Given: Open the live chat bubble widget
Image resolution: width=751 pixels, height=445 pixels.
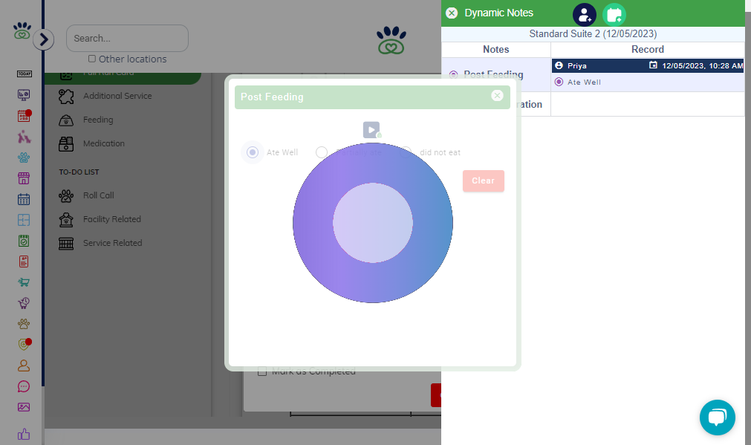Looking at the screenshot, I should pyautogui.click(x=717, y=418).
